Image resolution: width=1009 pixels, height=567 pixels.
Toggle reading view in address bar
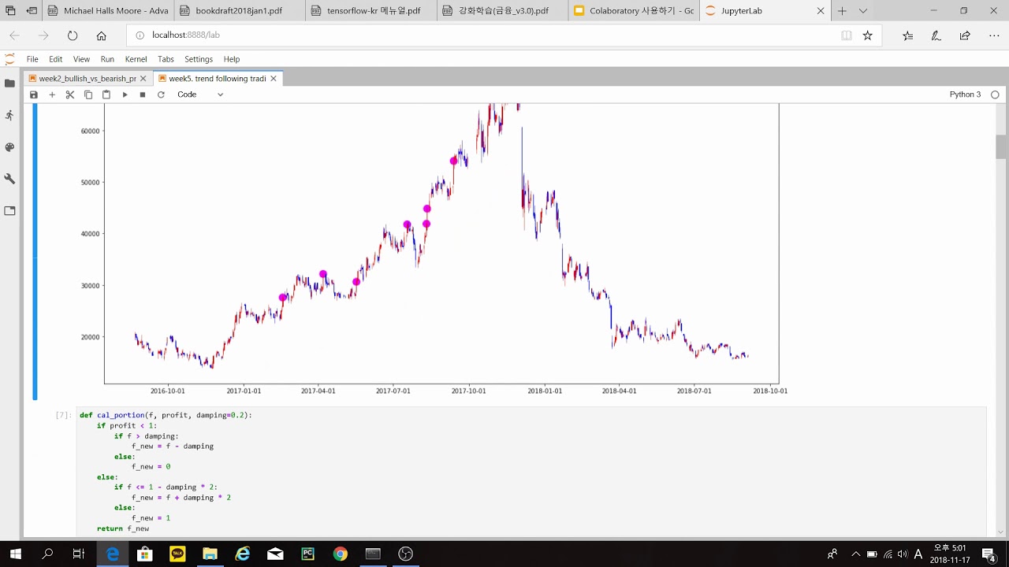tap(846, 35)
